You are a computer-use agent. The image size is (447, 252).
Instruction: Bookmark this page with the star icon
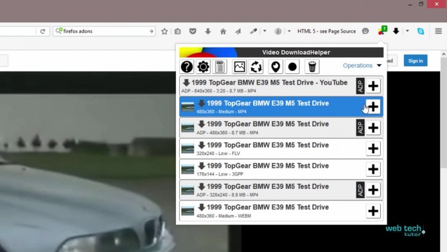(164, 32)
